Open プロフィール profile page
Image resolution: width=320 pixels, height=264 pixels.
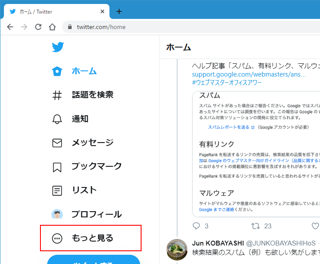coord(87,214)
